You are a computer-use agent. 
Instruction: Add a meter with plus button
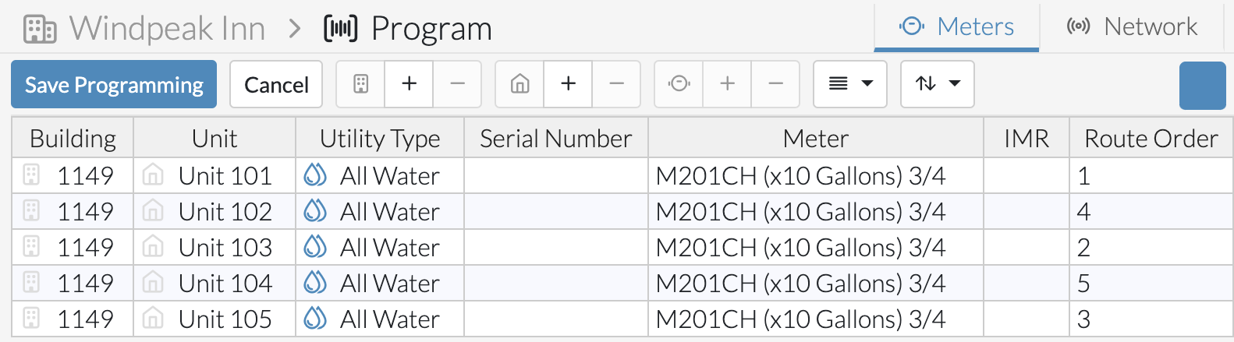tap(727, 84)
